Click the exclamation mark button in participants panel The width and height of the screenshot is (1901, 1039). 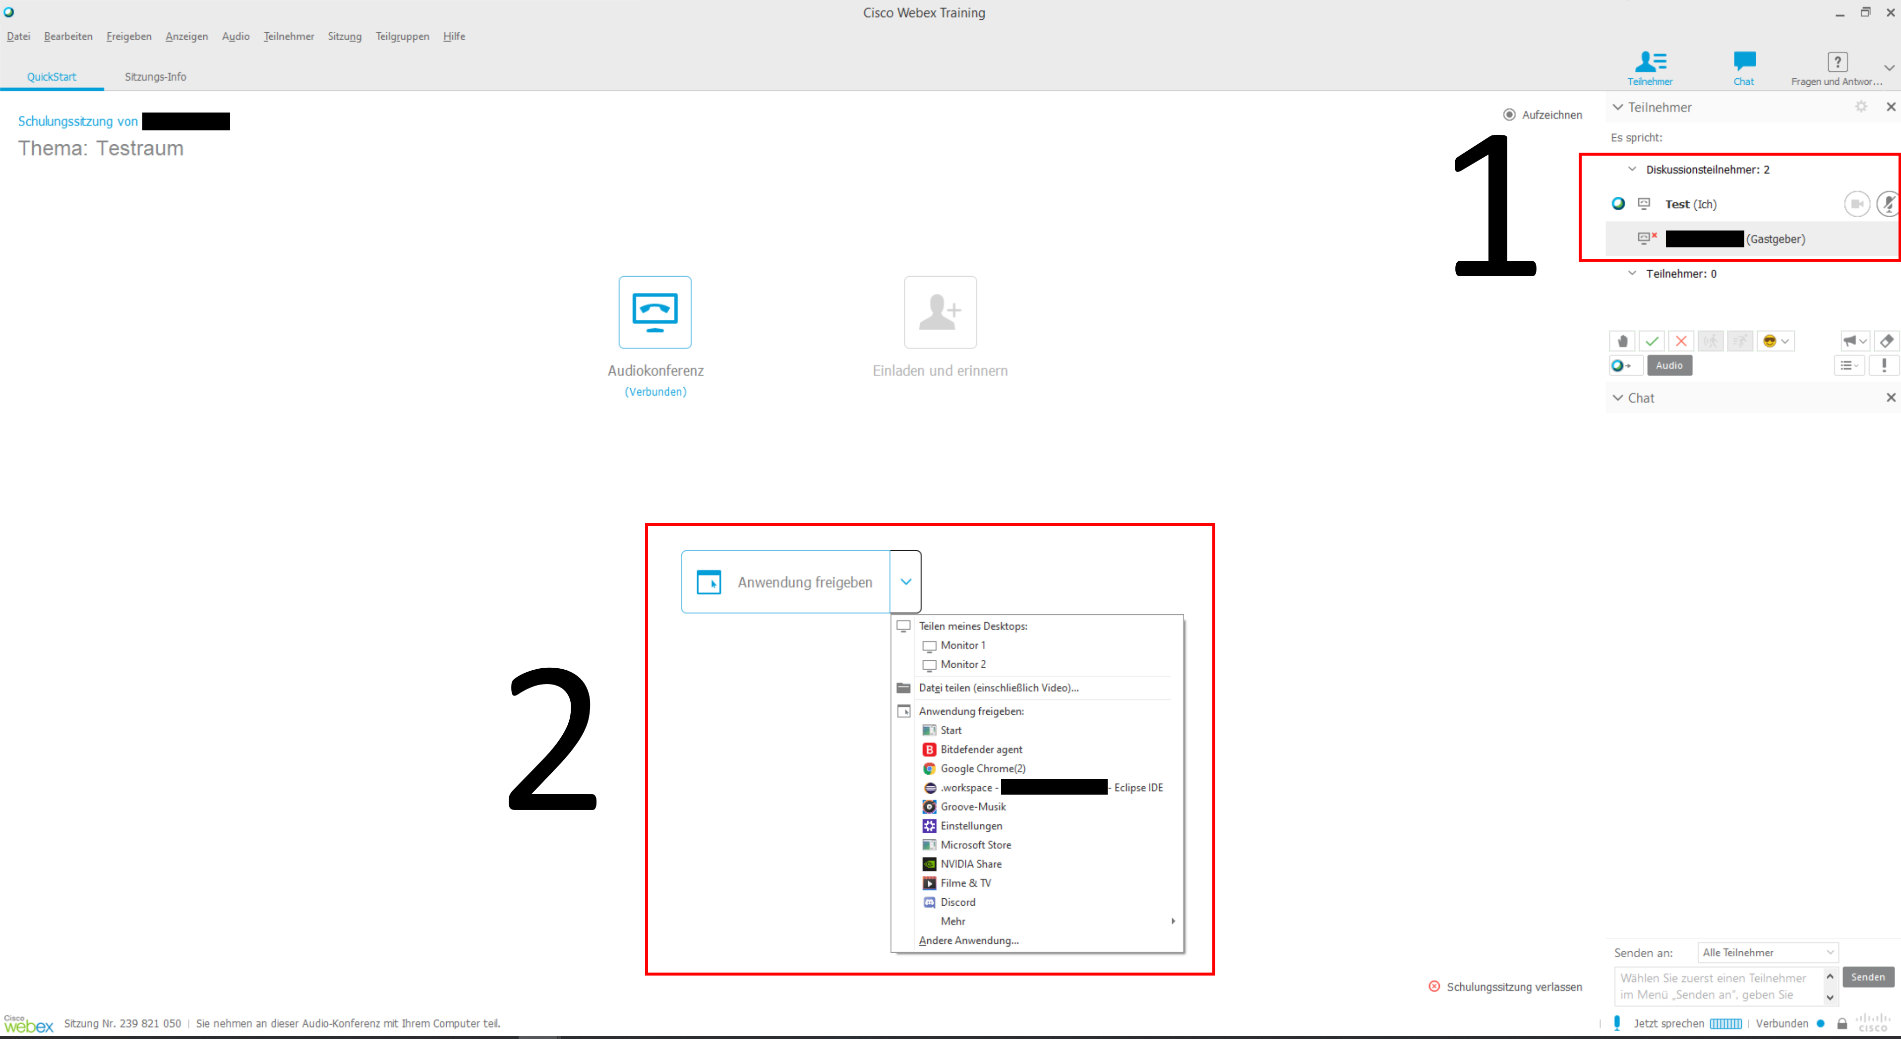pyautogui.click(x=1884, y=365)
